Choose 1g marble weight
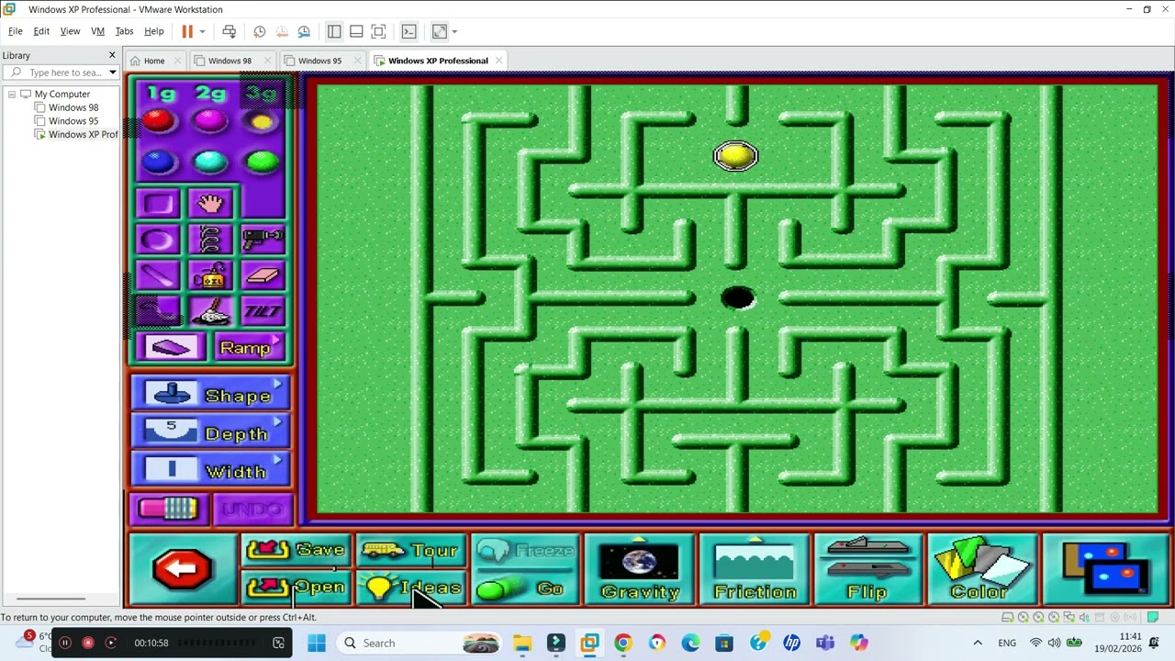 tap(161, 93)
